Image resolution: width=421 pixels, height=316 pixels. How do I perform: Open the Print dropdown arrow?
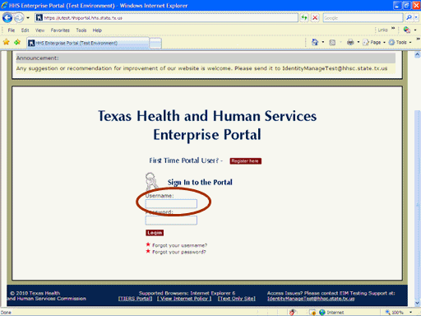359,42
